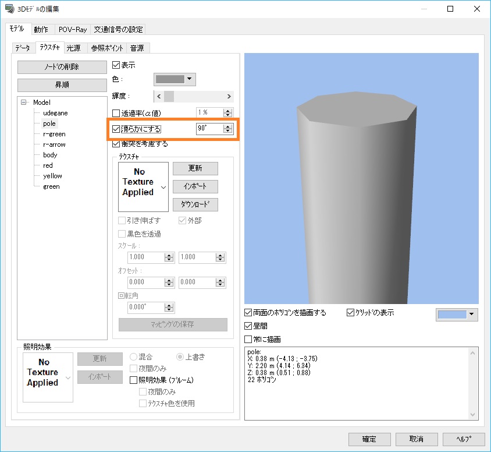Click the smoothing angle spinner up arrow
Image resolution: width=491 pixels, height=452 pixels.
click(x=228, y=126)
